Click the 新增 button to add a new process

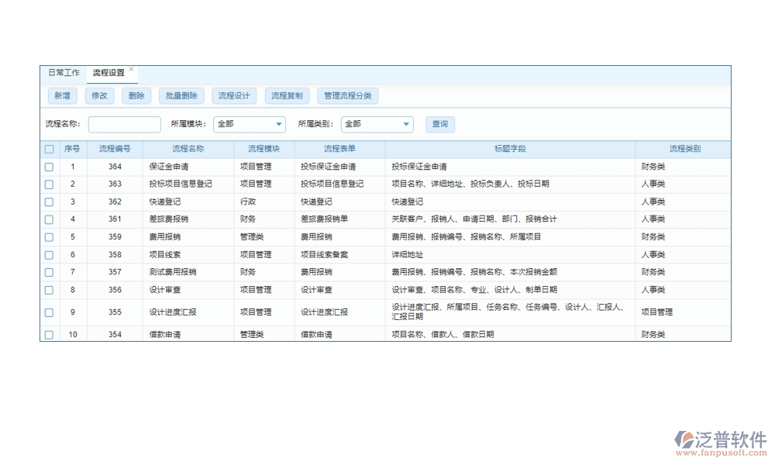coord(62,95)
